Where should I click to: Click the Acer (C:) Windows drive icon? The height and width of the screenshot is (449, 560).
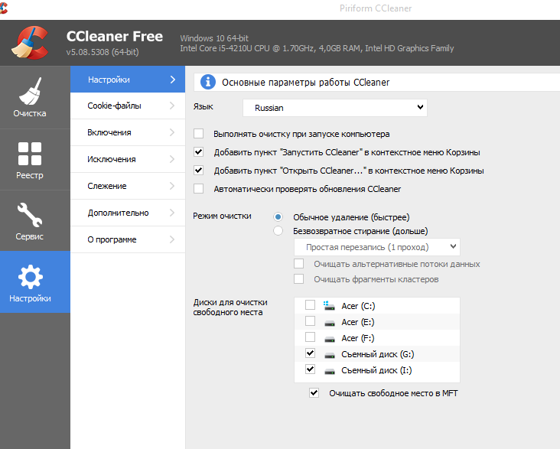point(329,305)
